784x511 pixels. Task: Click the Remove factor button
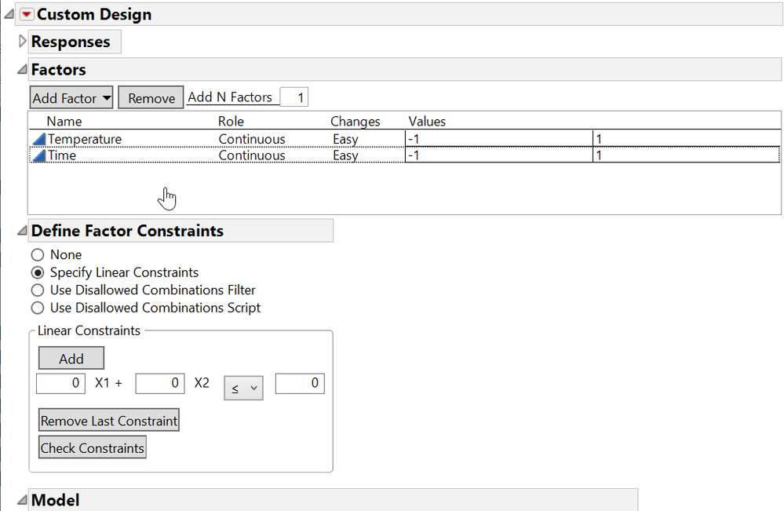click(151, 98)
